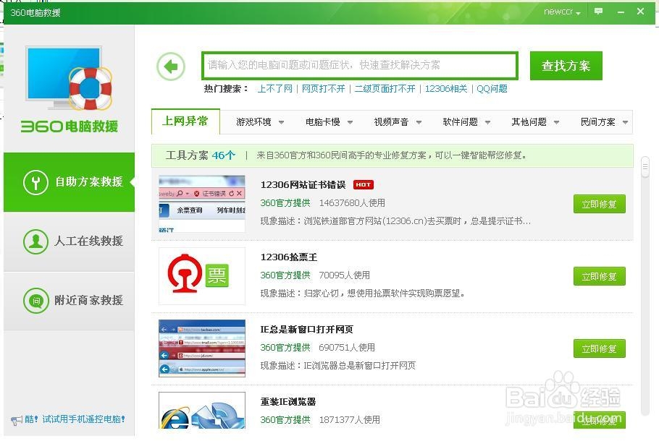This screenshot has height=441, width=659.
Task: Click hot search link 网页打不开
Action: point(323,89)
